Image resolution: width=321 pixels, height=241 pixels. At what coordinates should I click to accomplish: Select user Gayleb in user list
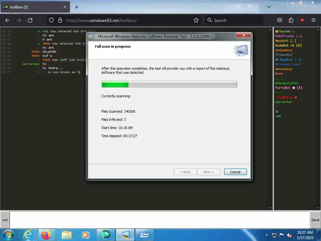(x=285, y=31)
